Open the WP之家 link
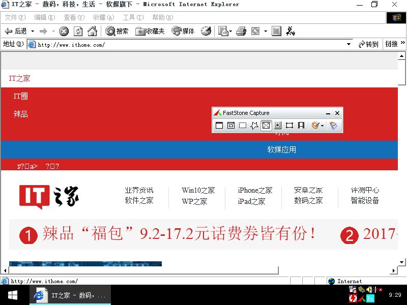The width and height of the screenshot is (407, 305). pos(194,201)
